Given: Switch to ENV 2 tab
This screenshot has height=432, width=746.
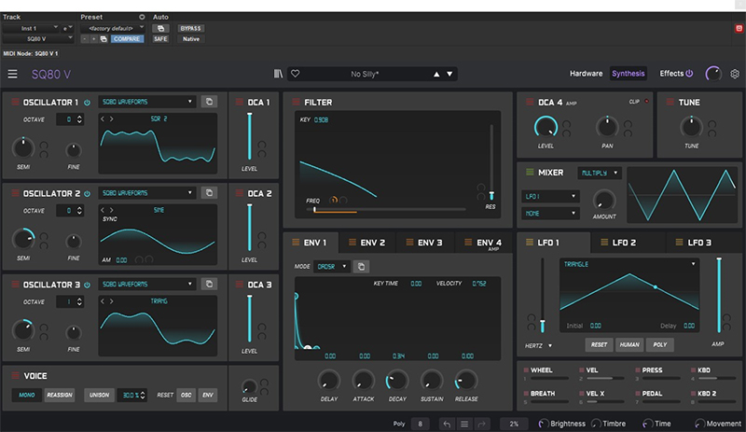Looking at the screenshot, I should click(367, 243).
